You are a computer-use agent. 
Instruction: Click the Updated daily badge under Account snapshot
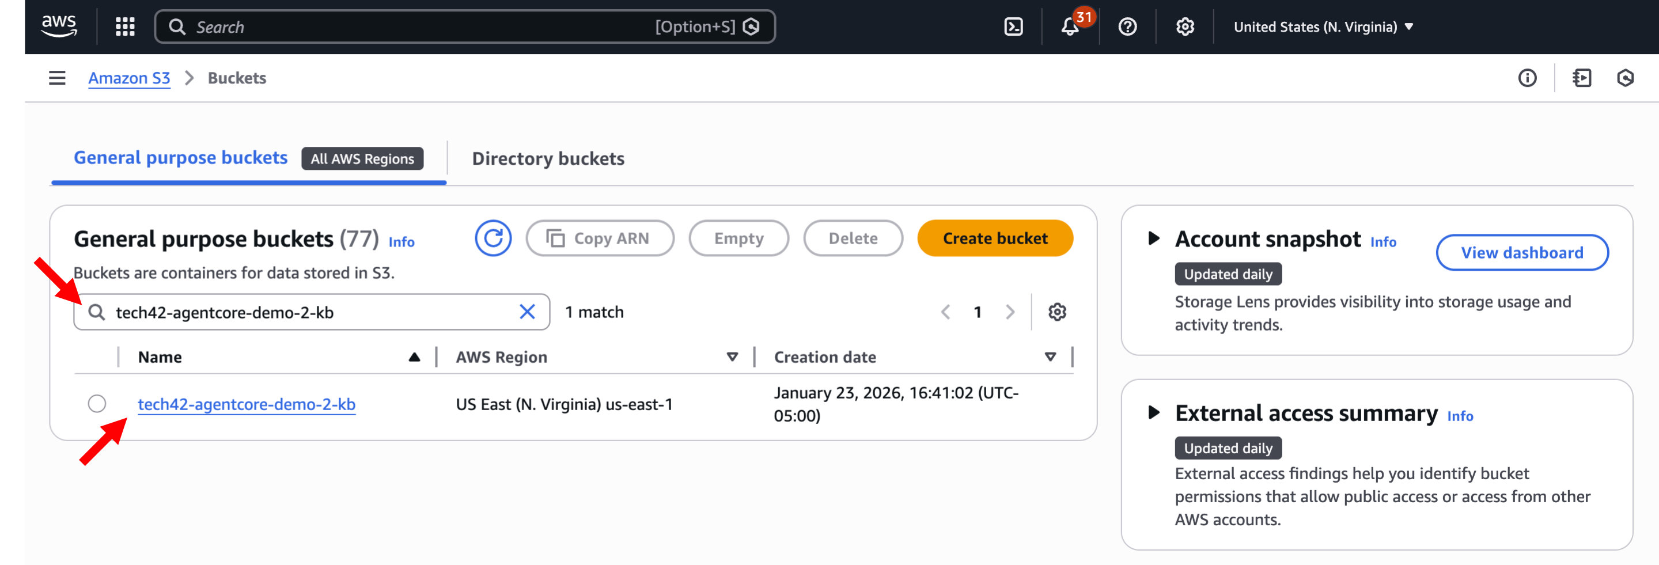[1228, 274]
